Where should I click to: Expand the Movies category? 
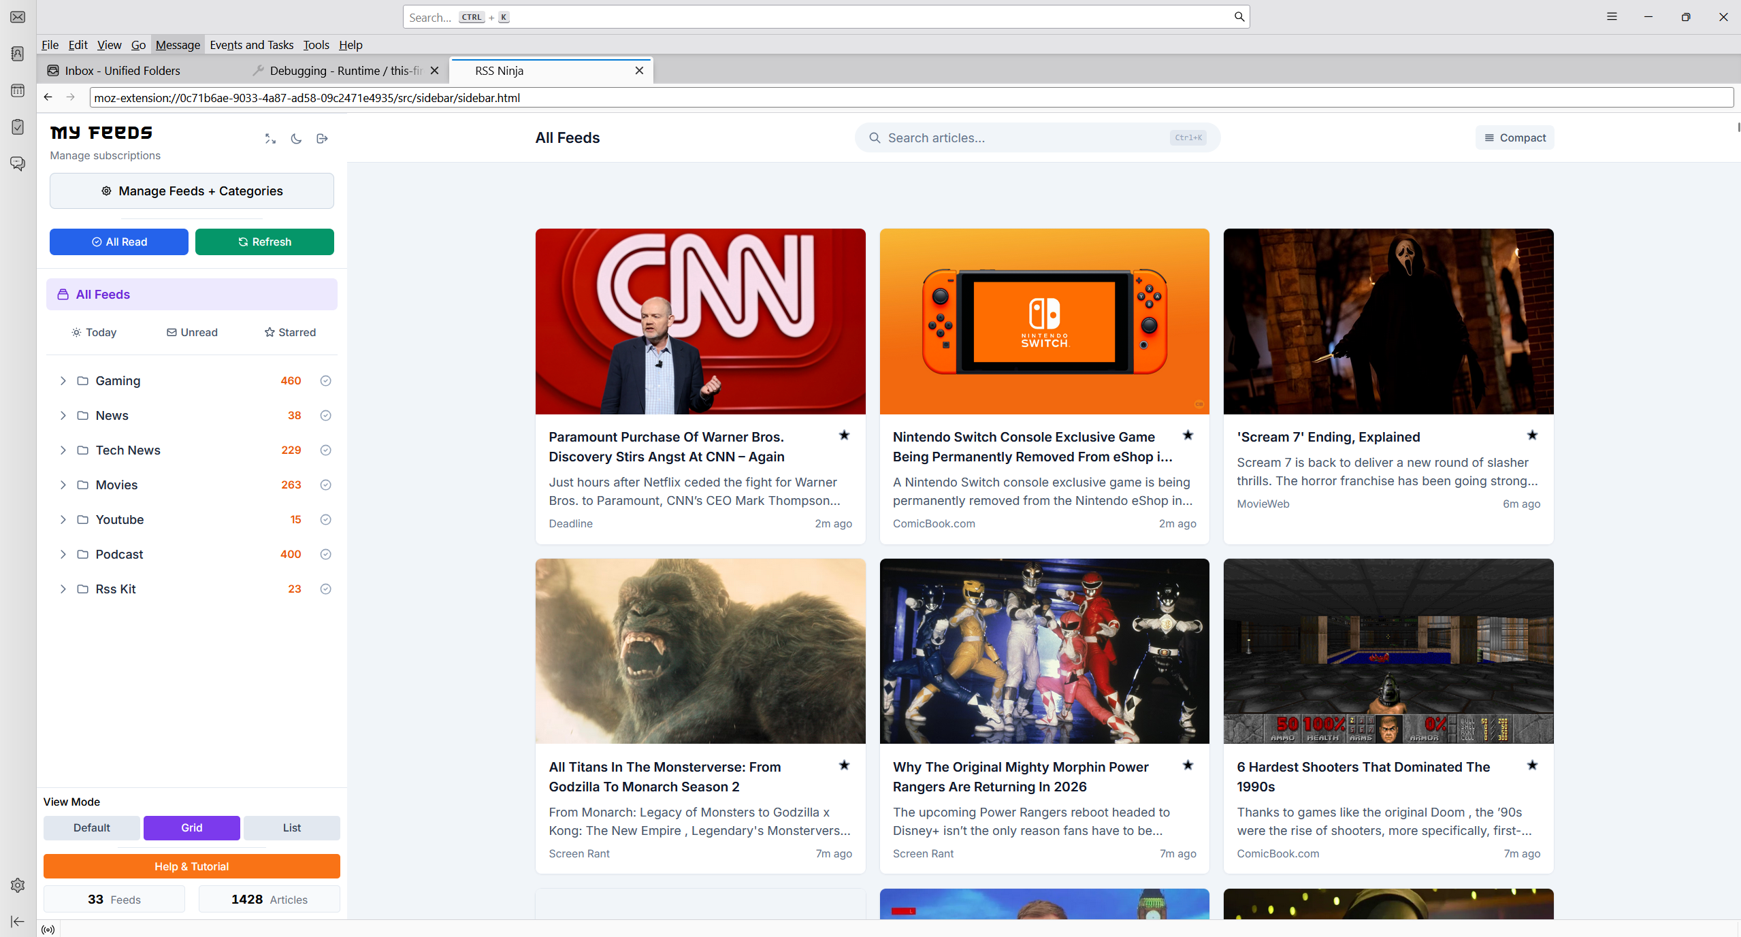63,485
